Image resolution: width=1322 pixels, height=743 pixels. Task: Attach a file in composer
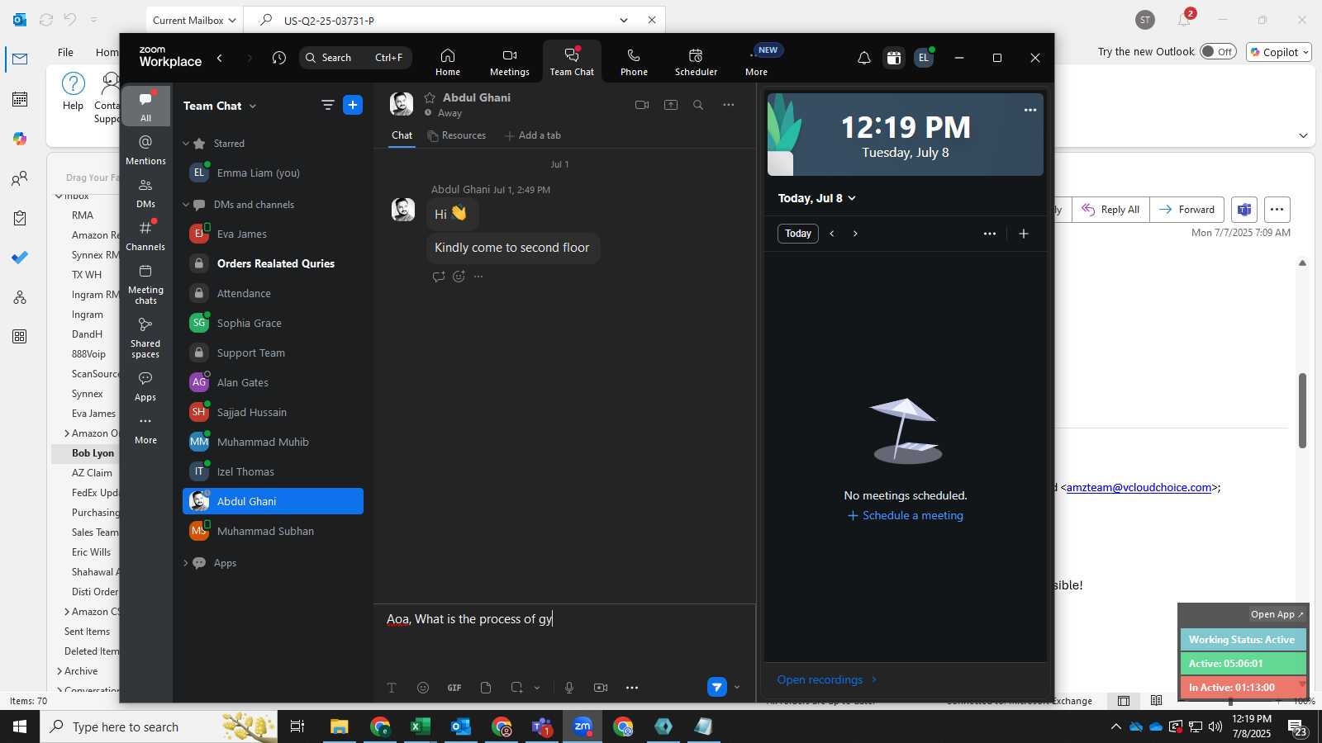(x=486, y=688)
